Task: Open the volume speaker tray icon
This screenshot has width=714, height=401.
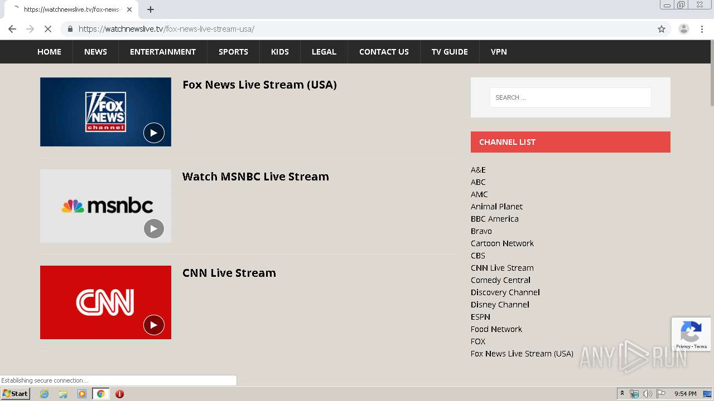Action: (x=647, y=394)
